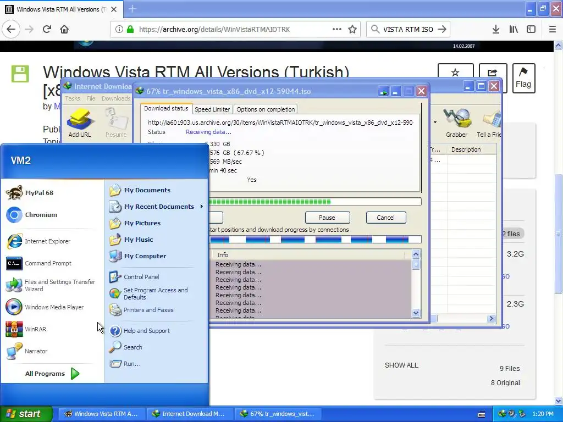Click Tell a Friend in IDM toolbar
This screenshot has height=422, width=563.
489,123
